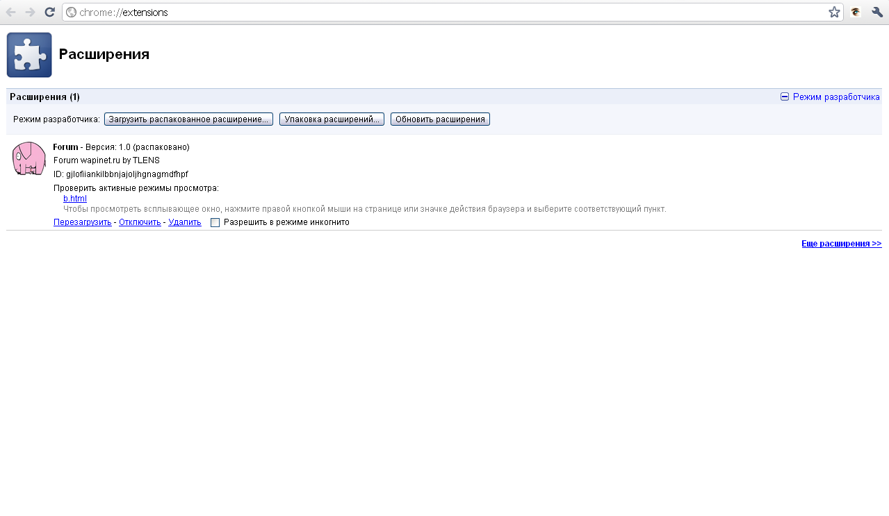889x516 pixels.
Task: Remove extension via 'Удалить' link
Action: click(x=184, y=222)
